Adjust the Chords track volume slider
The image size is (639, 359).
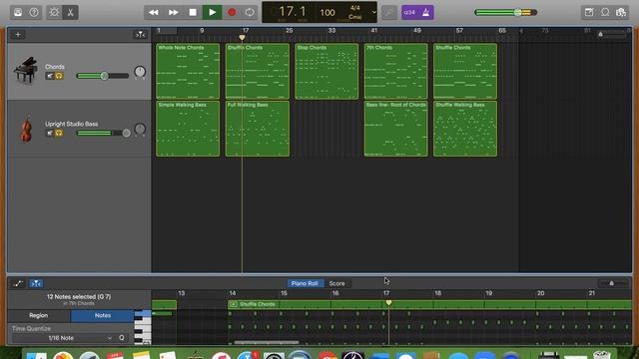click(102, 76)
